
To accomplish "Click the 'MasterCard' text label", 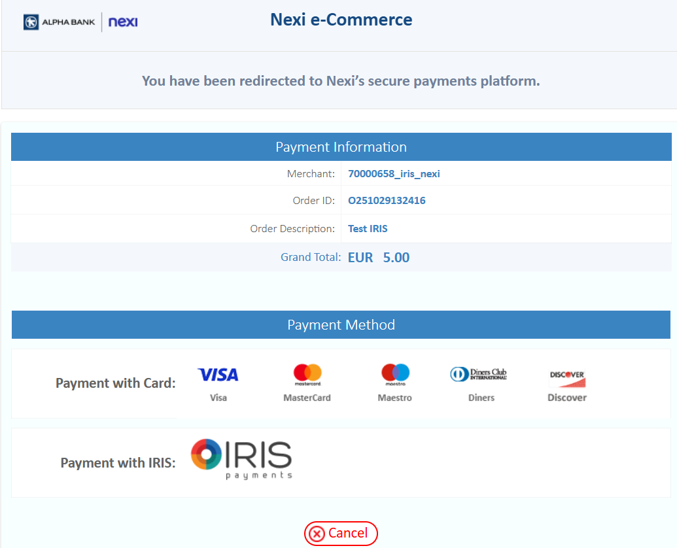I will (x=307, y=398).
